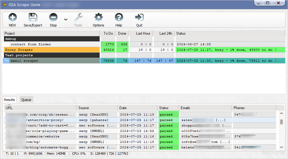The width and height of the screenshot is (288, 159).
Task: Sort projects by To Do column
Action: click(108, 33)
